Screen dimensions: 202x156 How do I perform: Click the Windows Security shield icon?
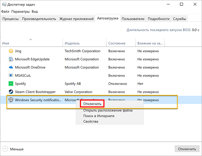coord(11,100)
